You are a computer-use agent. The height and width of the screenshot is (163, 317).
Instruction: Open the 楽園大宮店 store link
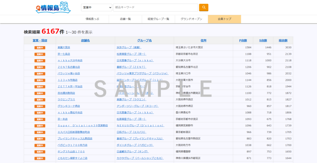tap(64, 48)
